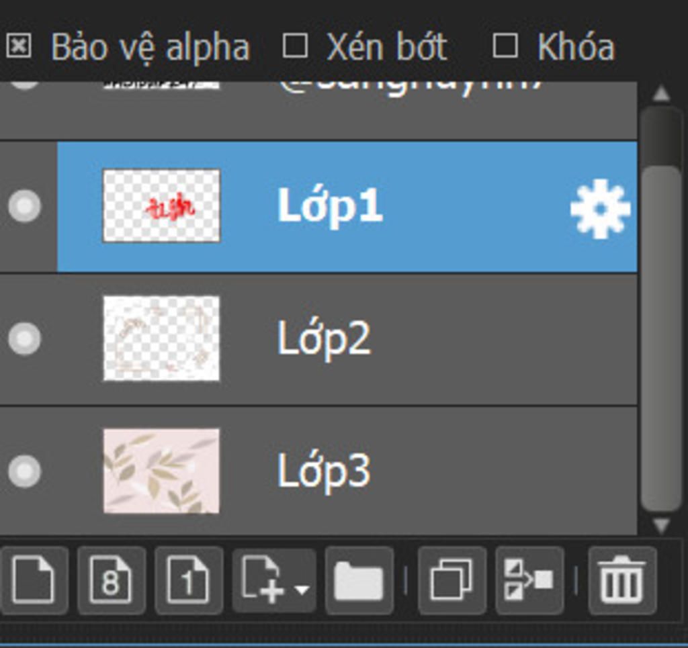This screenshot has height=648, width=688.
Task: Enable the Khóa checkbox
Action: pos(505,46)
